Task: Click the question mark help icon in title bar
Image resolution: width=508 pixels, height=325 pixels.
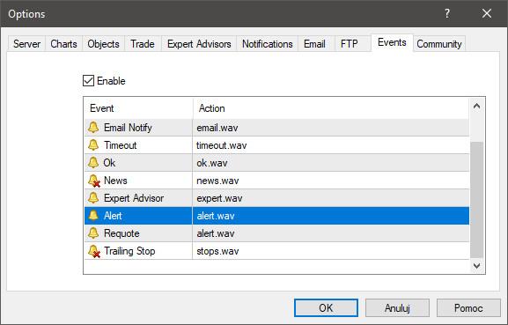Action: point(447,13)
